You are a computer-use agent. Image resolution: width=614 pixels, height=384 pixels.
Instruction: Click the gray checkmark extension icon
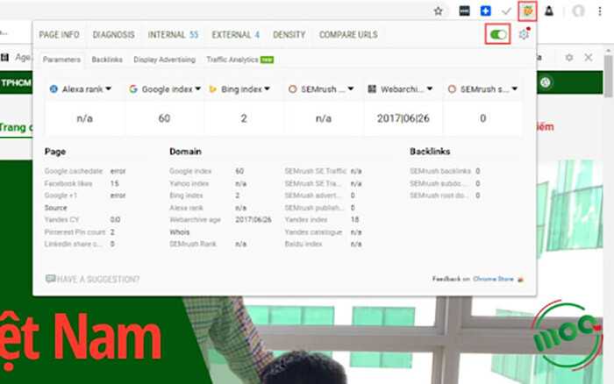[506, 11]
